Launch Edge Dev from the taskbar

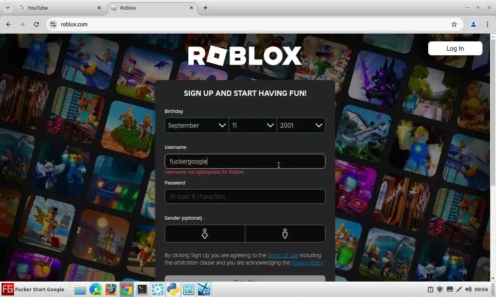tap(96, 289)
